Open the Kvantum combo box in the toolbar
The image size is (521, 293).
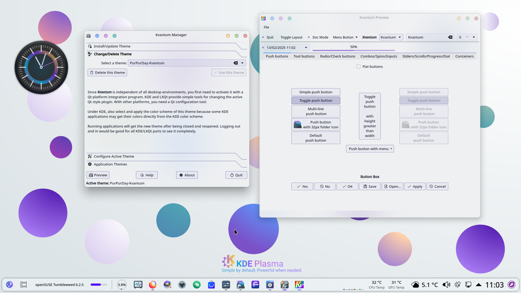click(391, 37)
